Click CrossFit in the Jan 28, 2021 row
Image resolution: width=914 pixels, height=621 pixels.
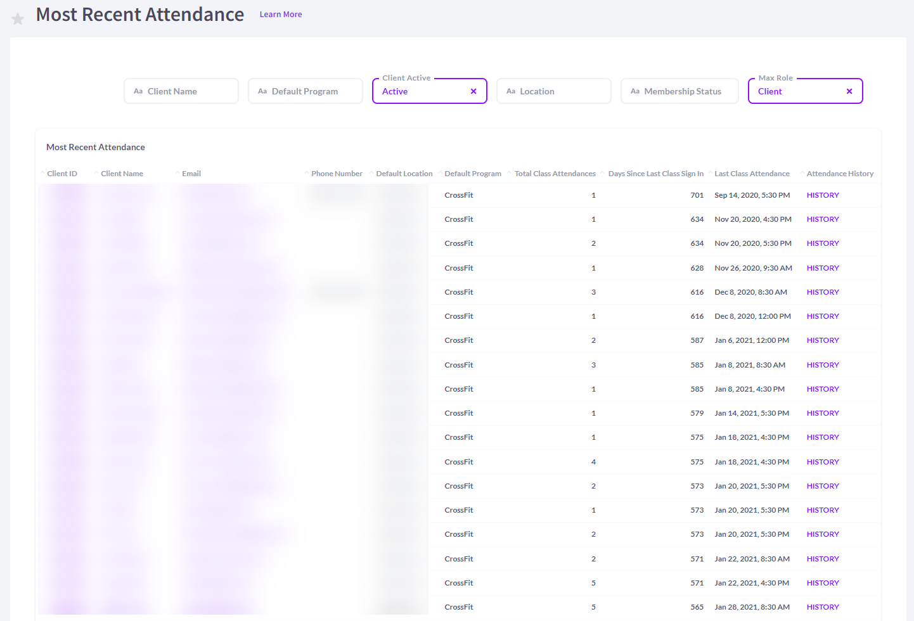pyautogui.click(x=459, y=607)
